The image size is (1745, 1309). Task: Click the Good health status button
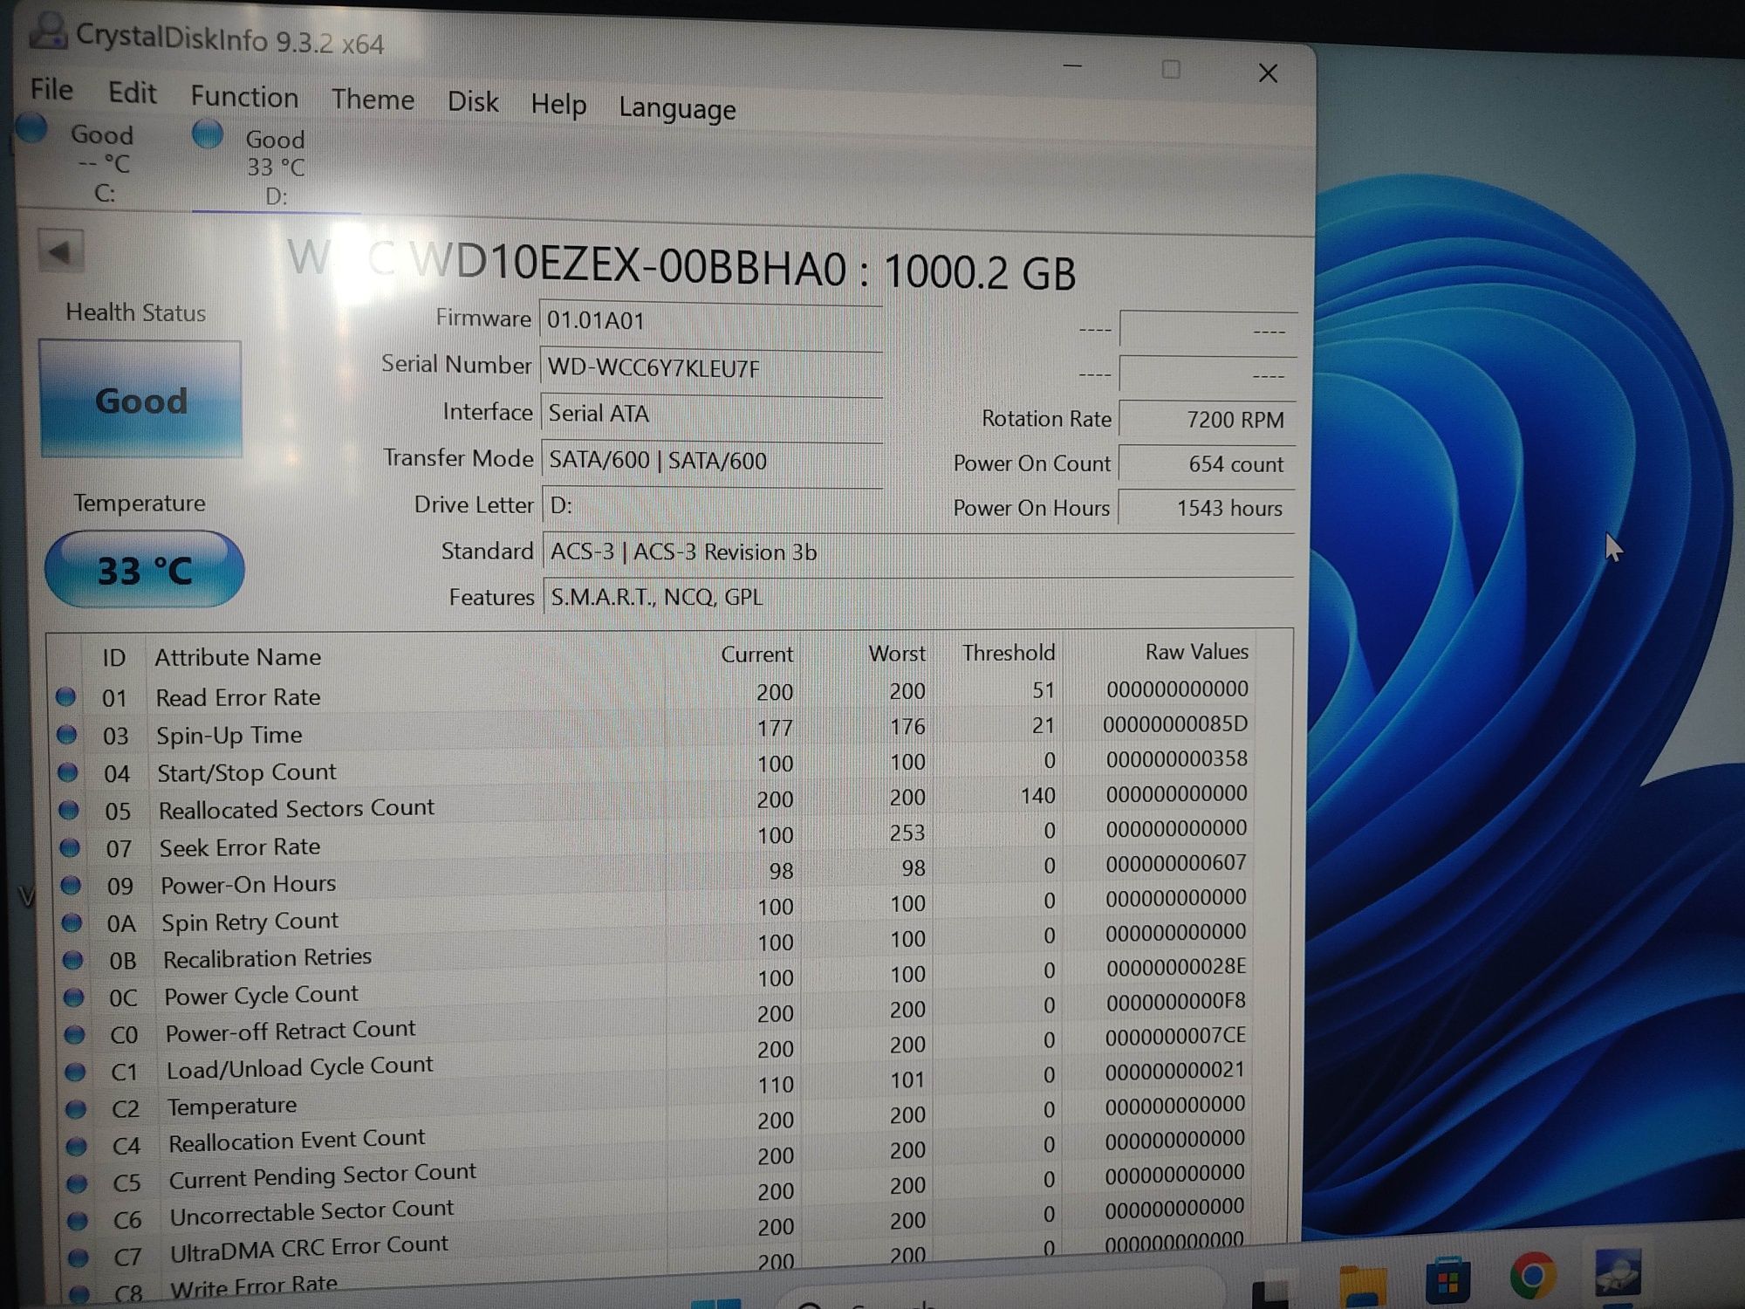coord(141,400)
